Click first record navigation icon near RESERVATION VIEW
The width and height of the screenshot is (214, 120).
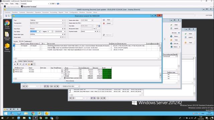[x=24, y=86]
